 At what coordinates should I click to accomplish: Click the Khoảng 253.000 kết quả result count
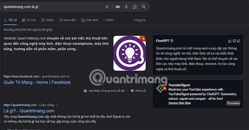tap(28, 29)
